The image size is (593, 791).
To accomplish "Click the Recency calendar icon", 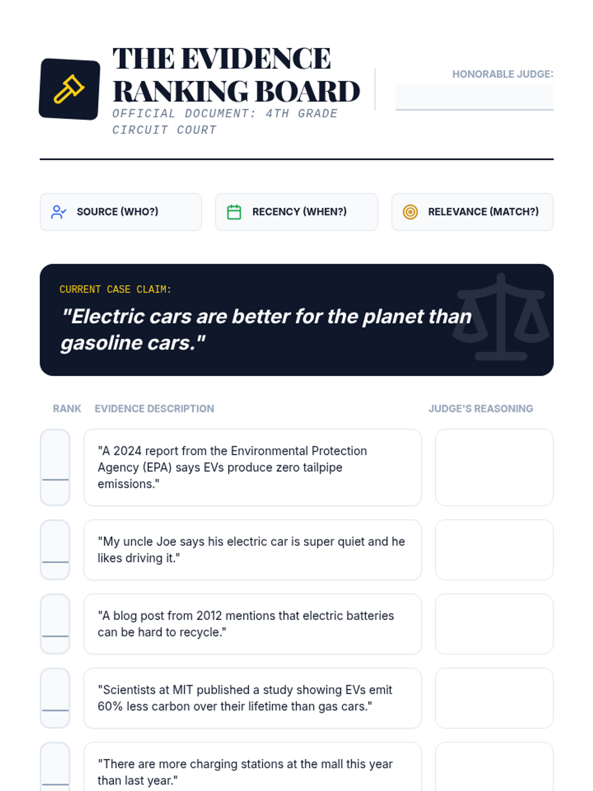I will tap(234, 212).
